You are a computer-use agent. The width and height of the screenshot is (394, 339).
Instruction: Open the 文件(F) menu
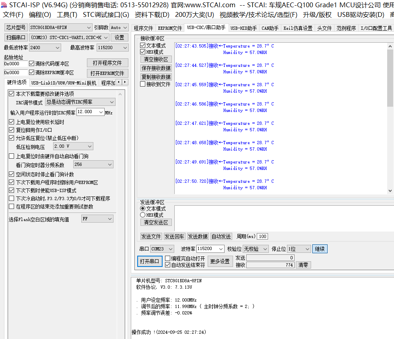click(x=13, y=15)
